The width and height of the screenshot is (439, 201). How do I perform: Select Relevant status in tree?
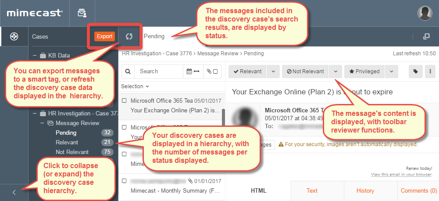67,142
